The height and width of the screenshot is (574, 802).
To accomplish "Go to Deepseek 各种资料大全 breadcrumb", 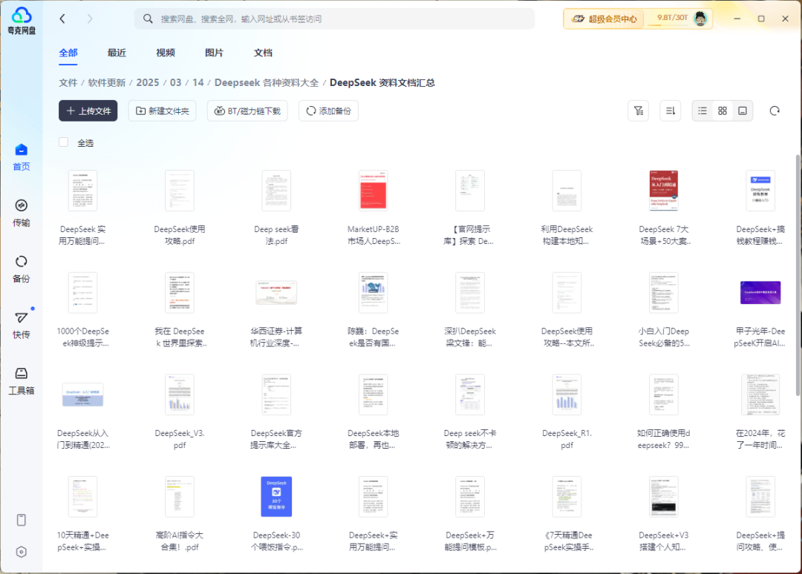I will tap(267, 83).
